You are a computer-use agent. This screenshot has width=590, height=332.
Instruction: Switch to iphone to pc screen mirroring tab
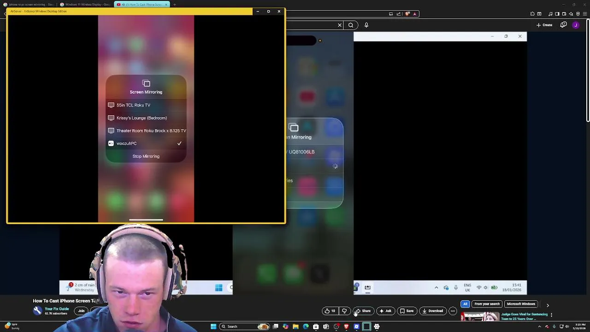tap(29, 5)
